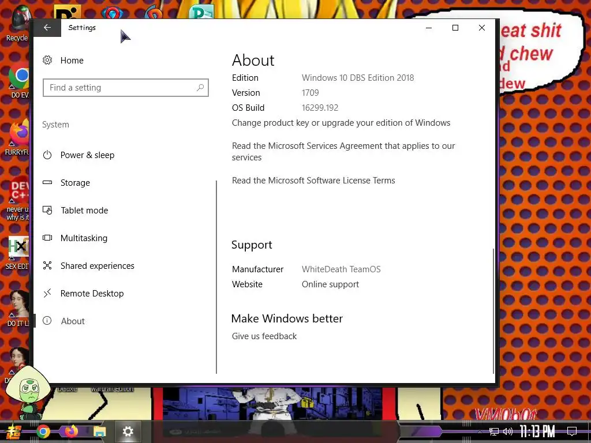
Task: Open File Explorer from the taskbar
Action: (99, 431)
